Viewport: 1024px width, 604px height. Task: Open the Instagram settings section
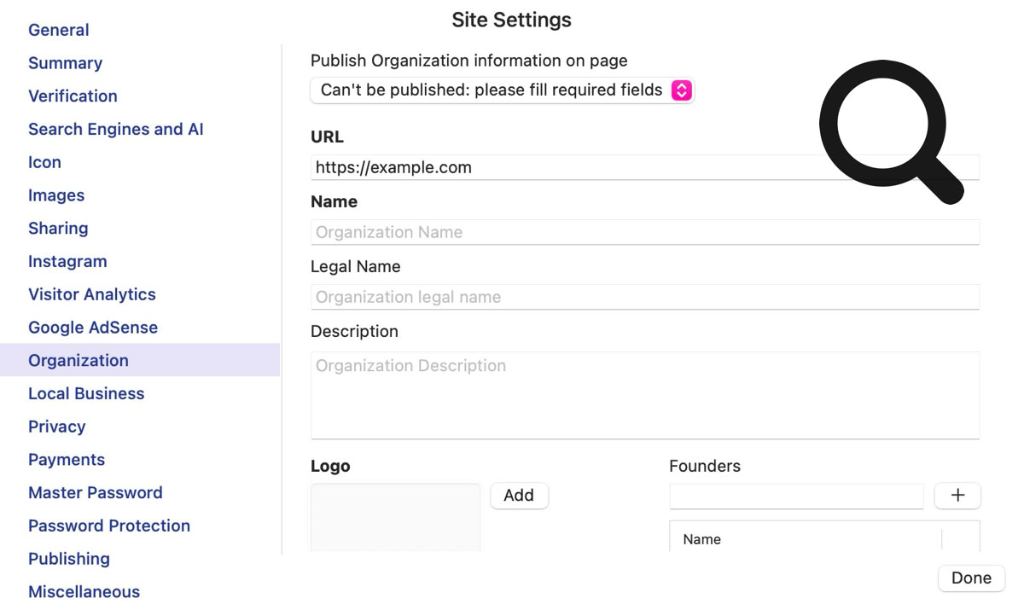point(67,262)
